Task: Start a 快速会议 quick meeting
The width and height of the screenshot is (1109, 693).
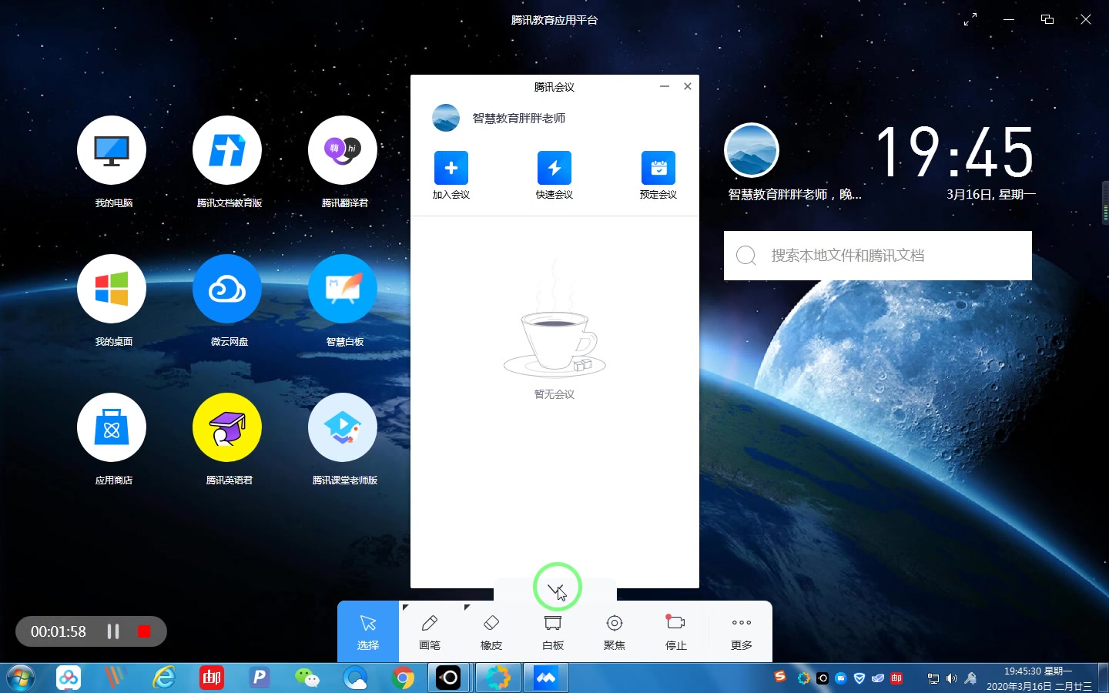Action: click(554, 168)
